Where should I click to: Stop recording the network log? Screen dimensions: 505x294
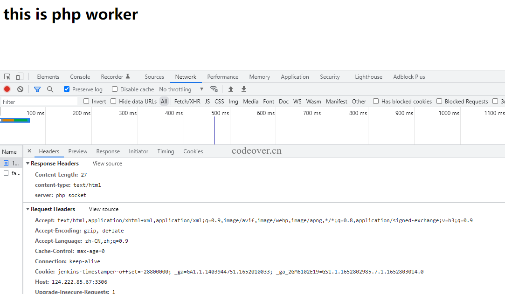tap(7, 89)
